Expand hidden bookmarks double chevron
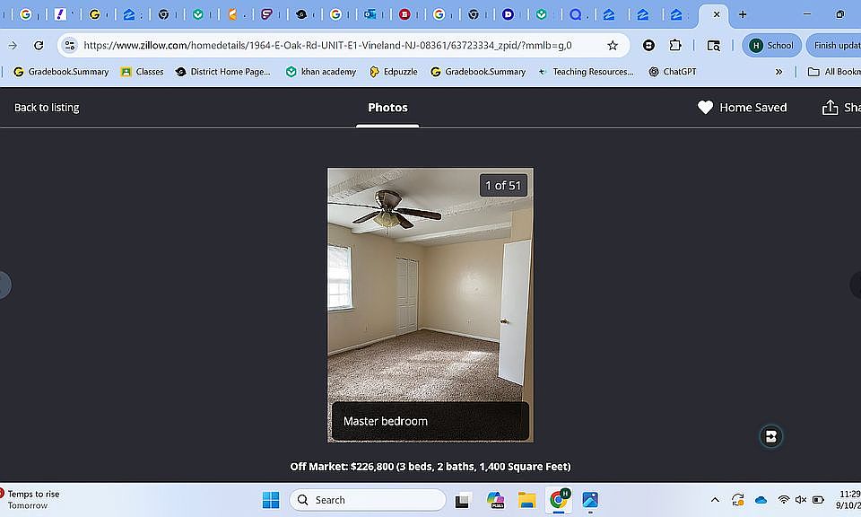The height and width of the screenshot is (517, 861). [778, 72]
